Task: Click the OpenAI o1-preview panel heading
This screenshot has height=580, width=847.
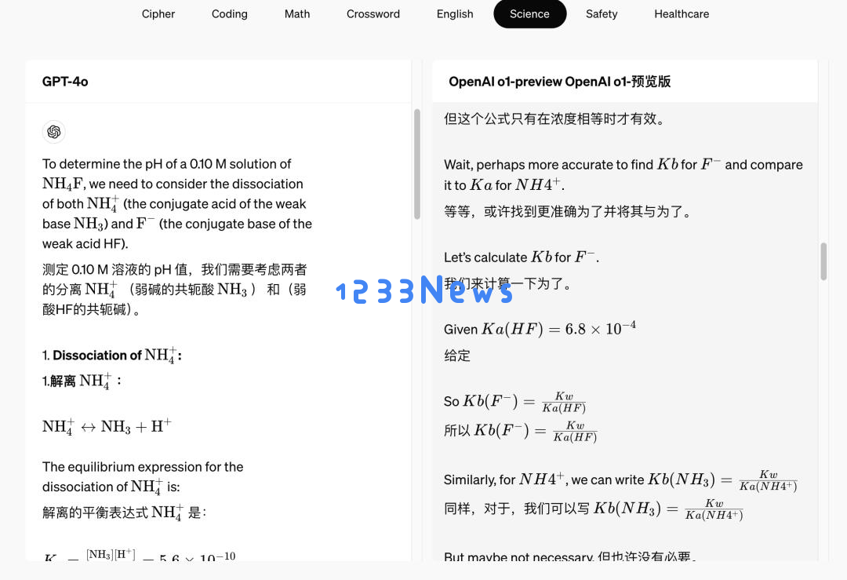Action: pyautogui.click(x=560, y=82)
